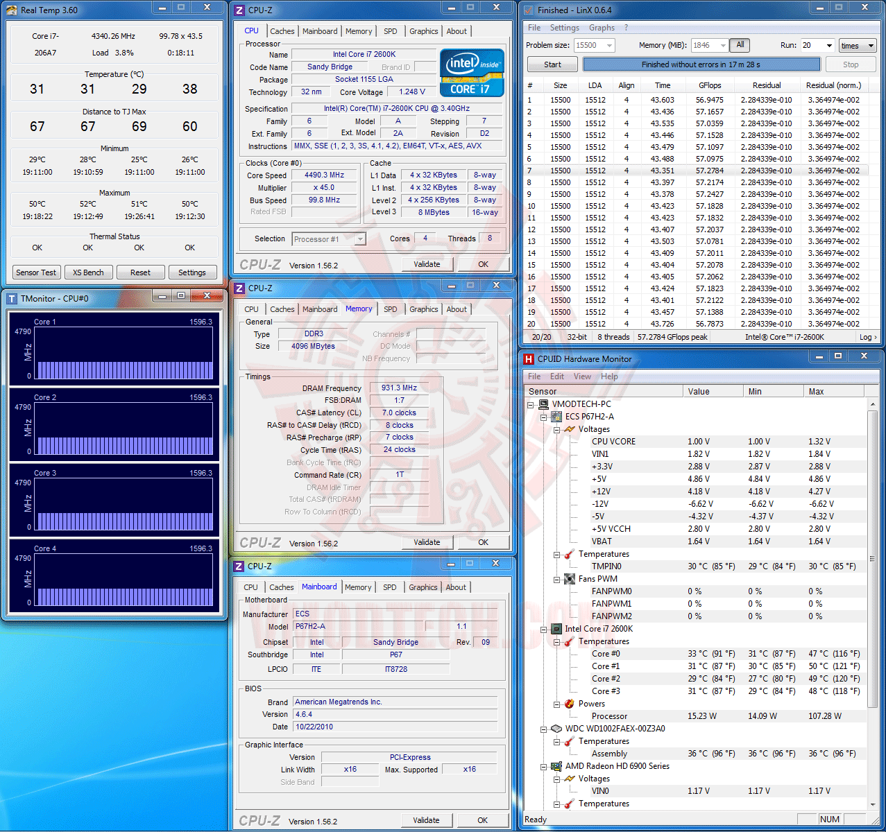Click the Powers flame icon in HWMonitor

click(x=569, y=704)
